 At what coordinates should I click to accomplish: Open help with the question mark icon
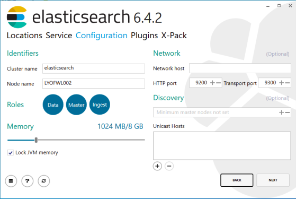click(x=28, y=181)
